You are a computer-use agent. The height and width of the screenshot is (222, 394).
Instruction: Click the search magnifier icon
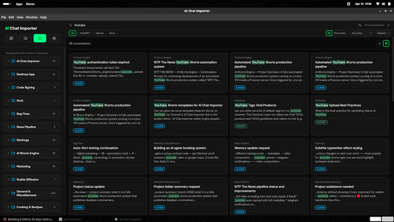70,25
